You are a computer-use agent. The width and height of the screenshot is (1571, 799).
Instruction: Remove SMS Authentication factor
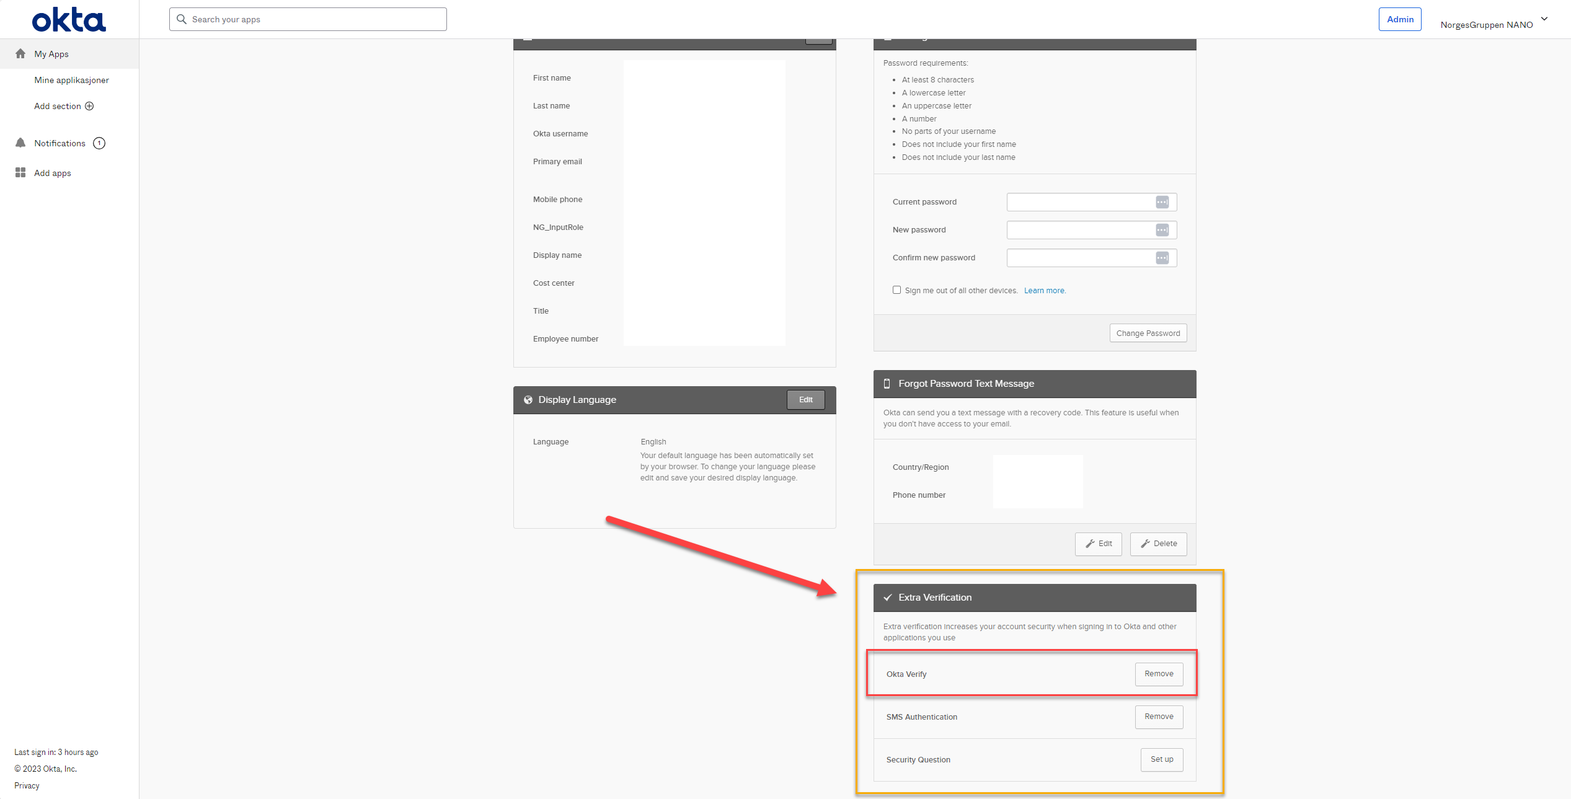pos(1159,717)
